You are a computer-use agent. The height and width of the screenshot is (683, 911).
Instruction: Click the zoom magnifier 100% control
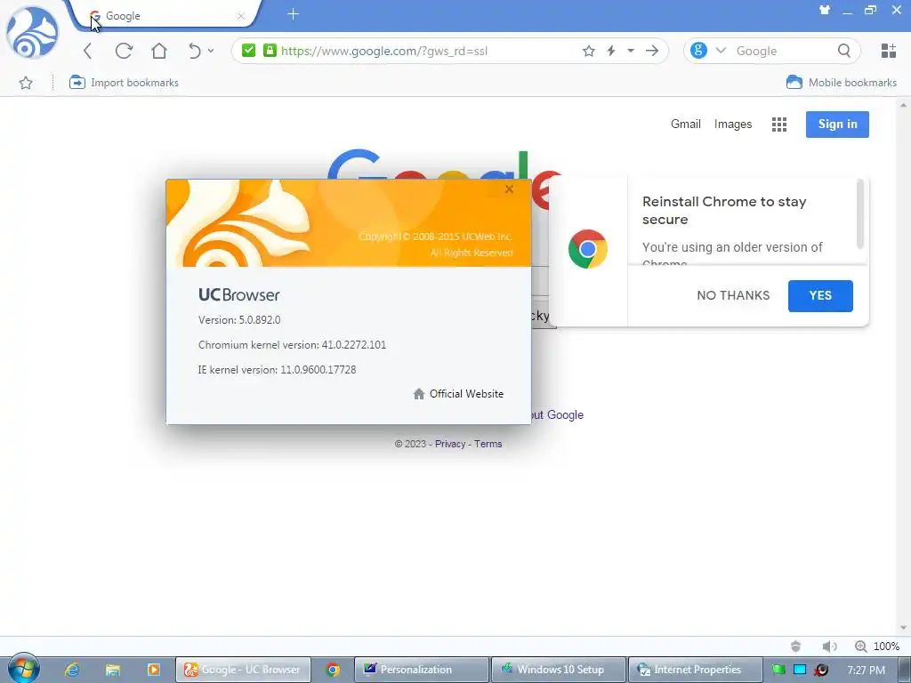[x=877, y=646]
